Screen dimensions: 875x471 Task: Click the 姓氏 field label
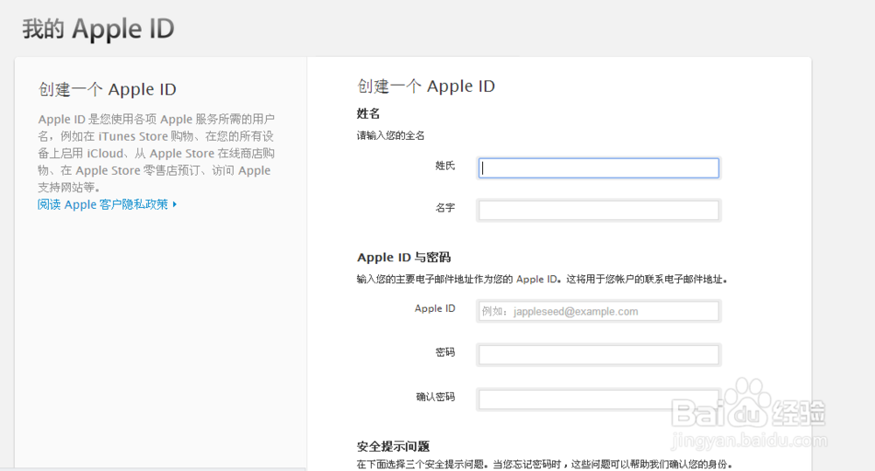tap(444, 165)
